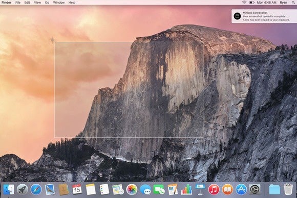Open iTunes red music note icon
Viewport: 297px width, 198px height.
[x=214, y=189]
